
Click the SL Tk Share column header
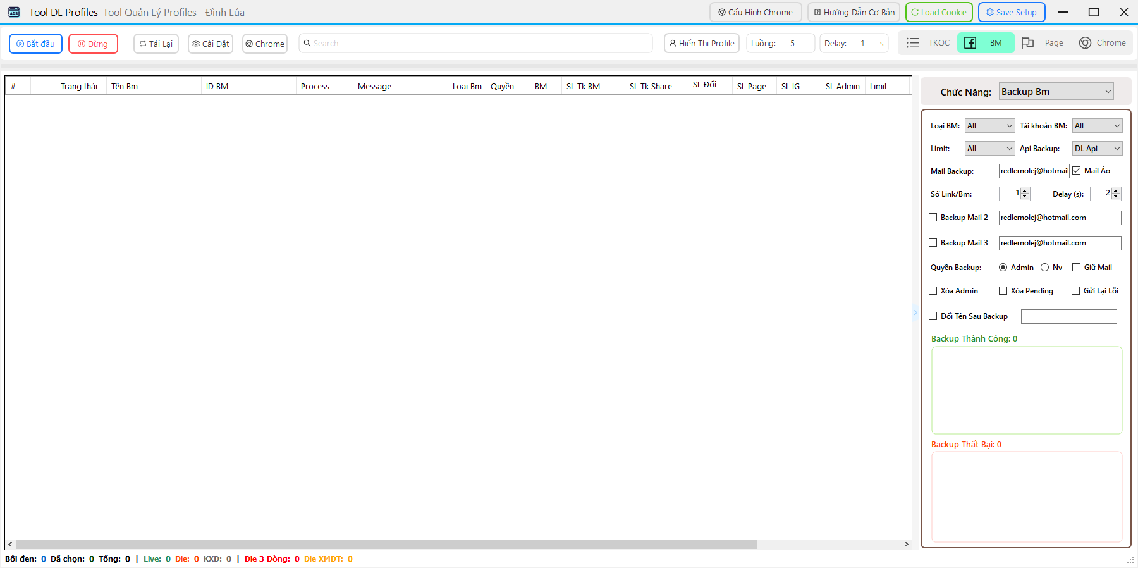[x=656, y=86]
